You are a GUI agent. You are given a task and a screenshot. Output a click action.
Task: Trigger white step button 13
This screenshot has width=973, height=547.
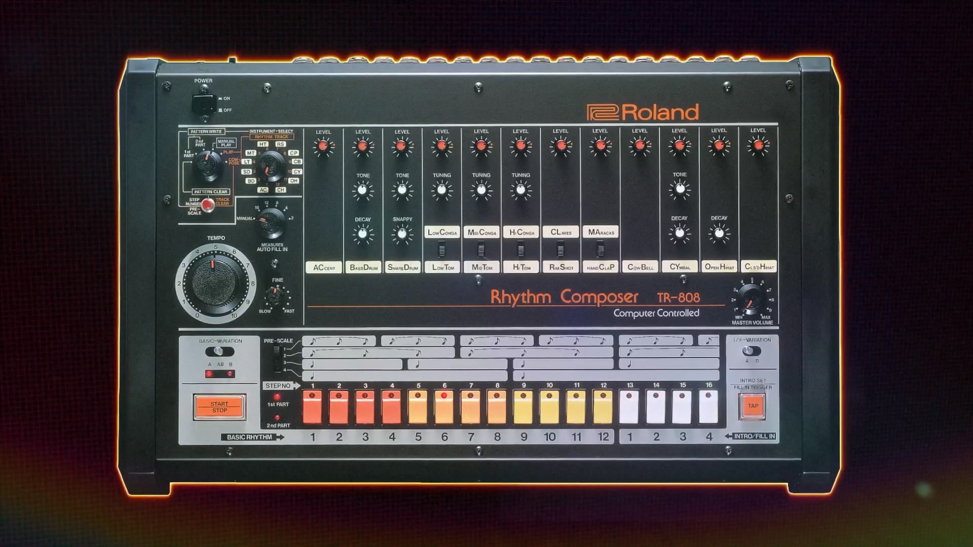tap(629, 407)
